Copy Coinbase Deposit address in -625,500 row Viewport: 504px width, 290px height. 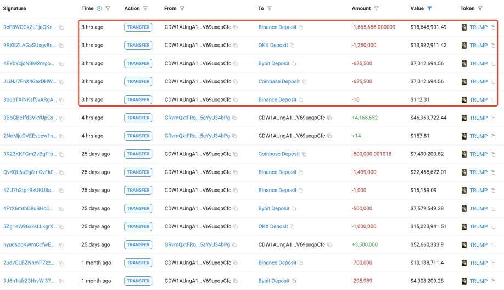tap(304, 82)
